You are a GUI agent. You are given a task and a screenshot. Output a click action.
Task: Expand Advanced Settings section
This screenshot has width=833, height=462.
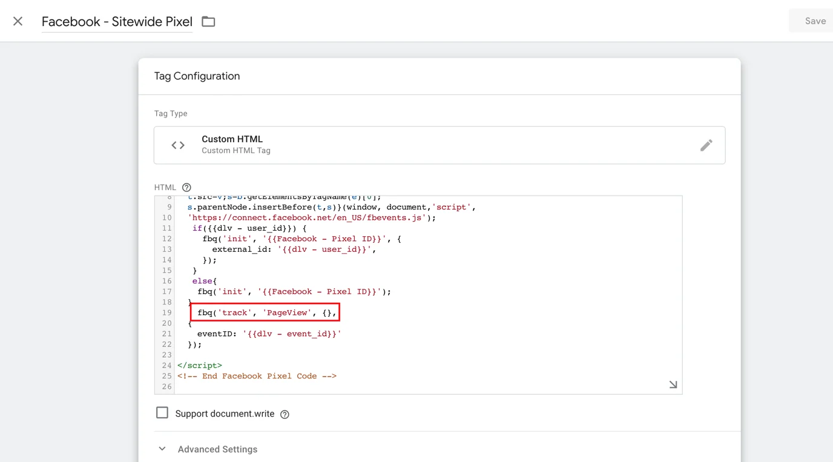click(208, 449)
